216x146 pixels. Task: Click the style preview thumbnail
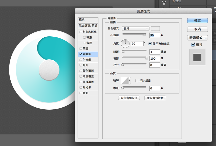197,57
